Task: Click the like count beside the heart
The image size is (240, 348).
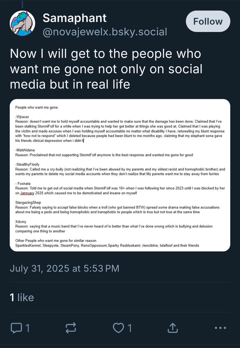Action: (129, 327)
